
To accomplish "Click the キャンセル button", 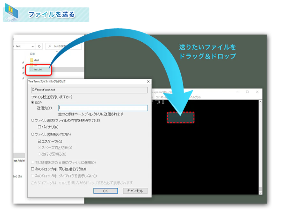I will (135, 191).
